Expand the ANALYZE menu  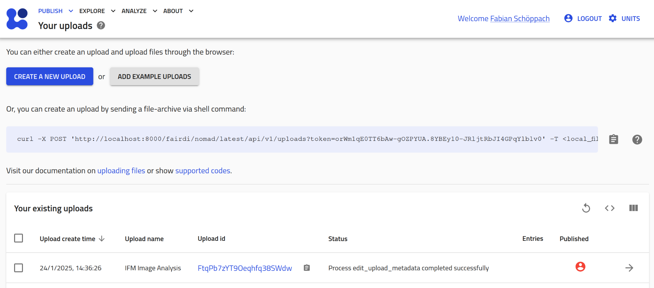139,11
